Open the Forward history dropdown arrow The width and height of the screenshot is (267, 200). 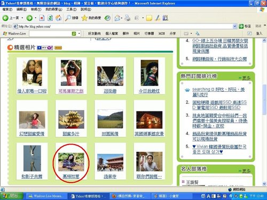(36, 18)
